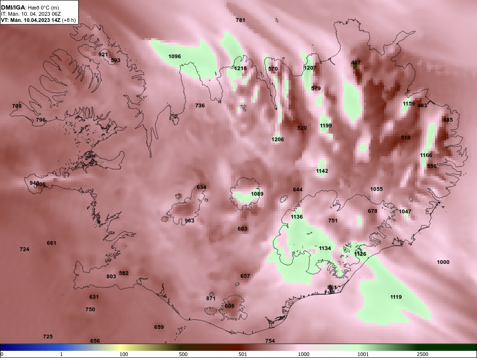Pick the map value 593

click(x=115, y=60)
